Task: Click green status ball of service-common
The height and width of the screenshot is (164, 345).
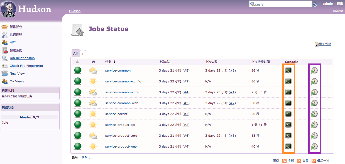Action: pyautogui.click(x=78, y=70)
